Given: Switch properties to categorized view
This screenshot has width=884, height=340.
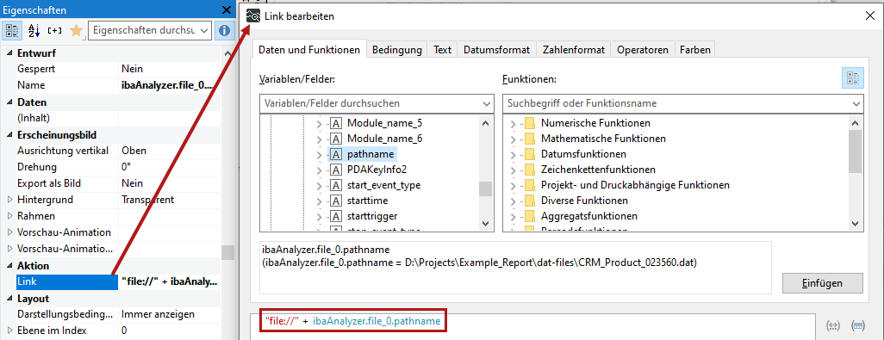Looking at the screenshot, I should 12,30.
